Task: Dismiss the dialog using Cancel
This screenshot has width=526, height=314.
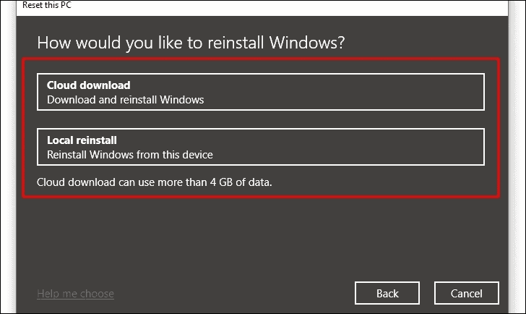Action: coord(466,293)
